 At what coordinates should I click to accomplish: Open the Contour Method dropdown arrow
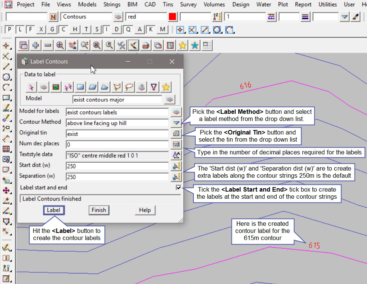coord(176,123)
